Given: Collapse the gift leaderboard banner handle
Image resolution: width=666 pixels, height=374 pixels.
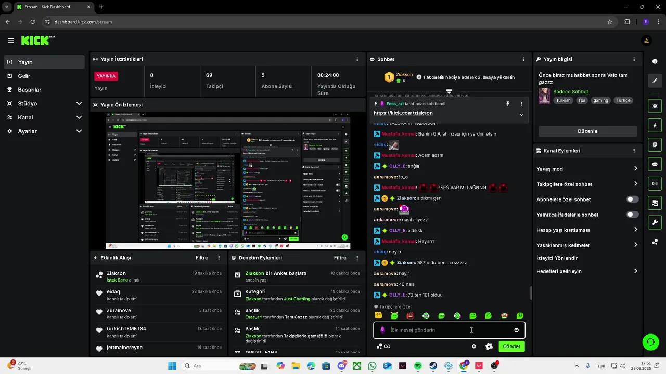Looking at the screenshot, I should 449,91.
